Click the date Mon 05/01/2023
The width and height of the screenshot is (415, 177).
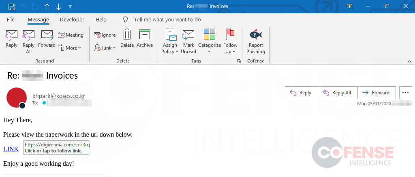point(374,104)
